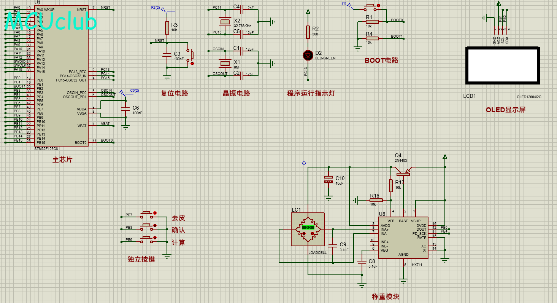Click the BOOT电路 label
The width and height of the screenshot is (557, 303).
(x=381, y=60)
